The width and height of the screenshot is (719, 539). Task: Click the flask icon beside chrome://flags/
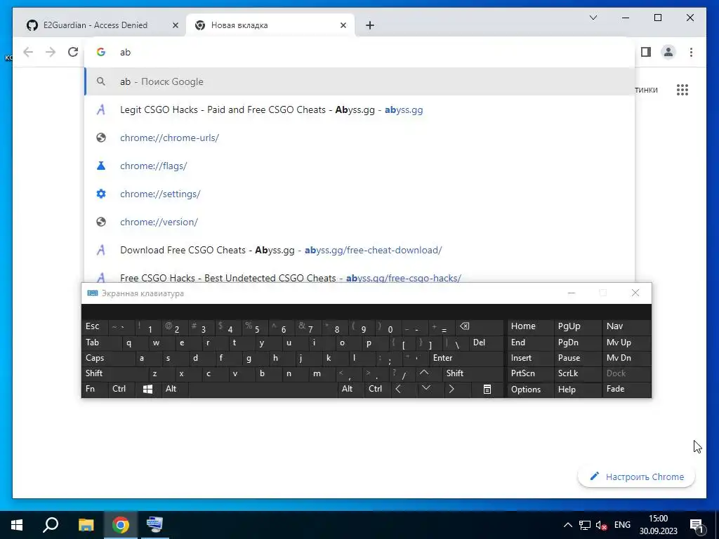101,166
